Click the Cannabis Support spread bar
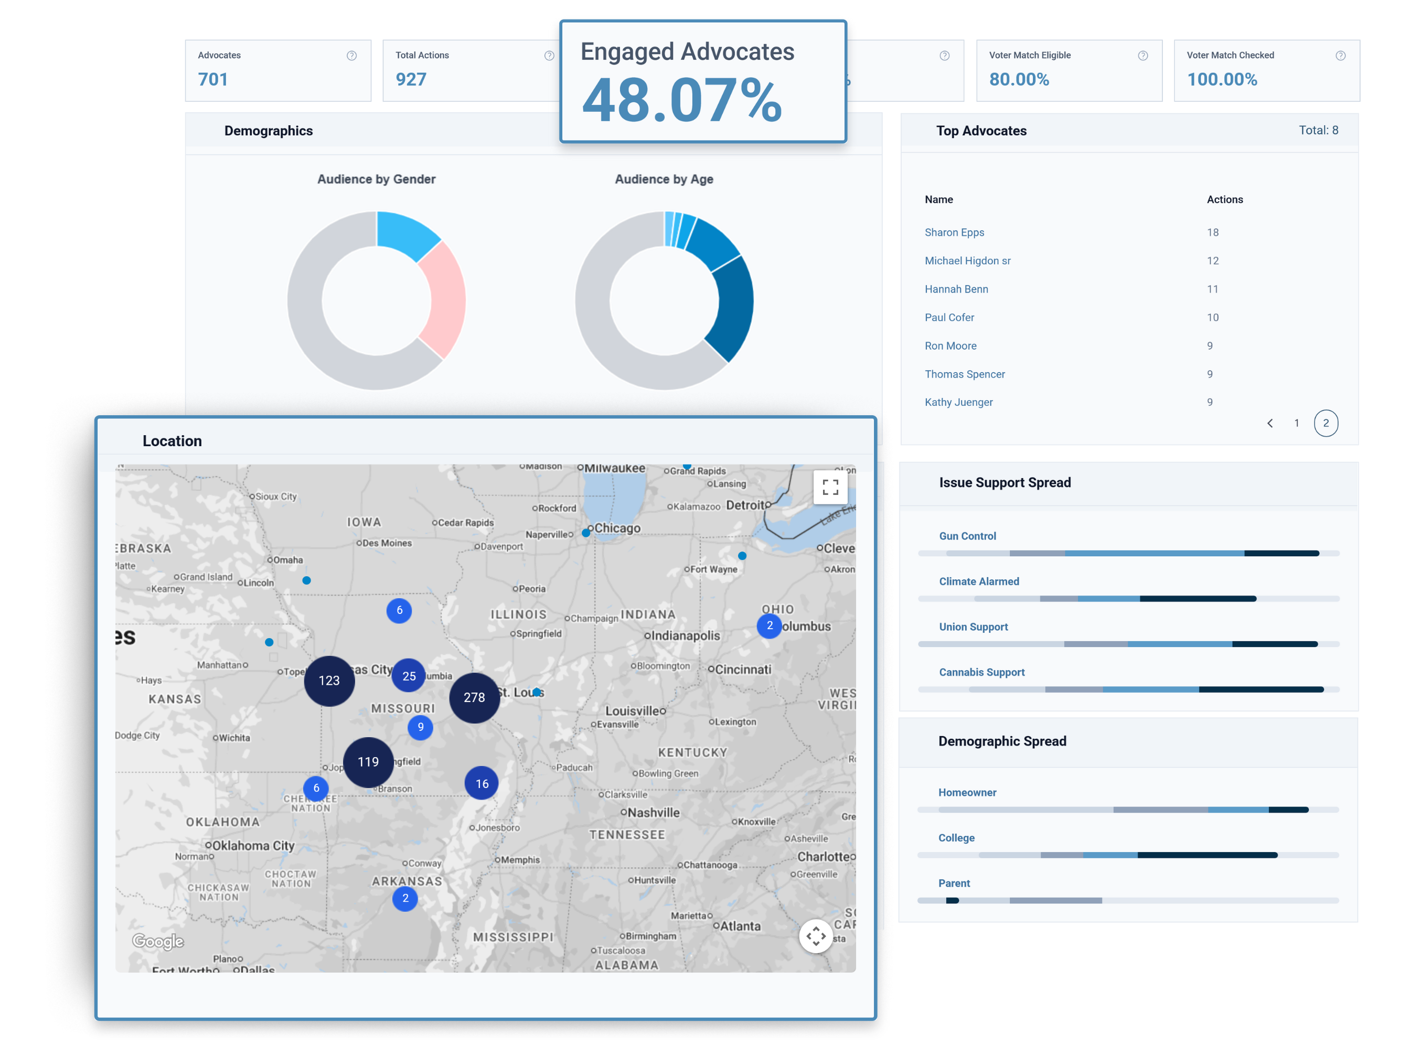1410x1057 pixels. (1128, 689)
